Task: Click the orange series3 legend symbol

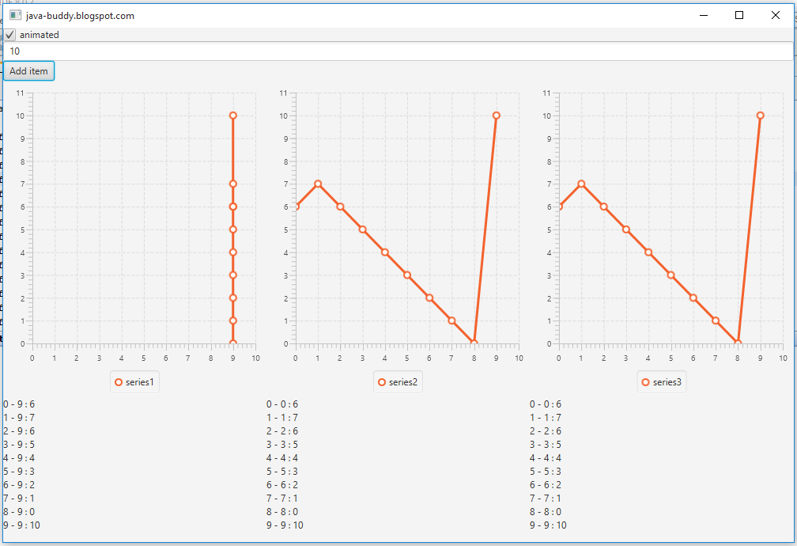Action: point(644,381)
